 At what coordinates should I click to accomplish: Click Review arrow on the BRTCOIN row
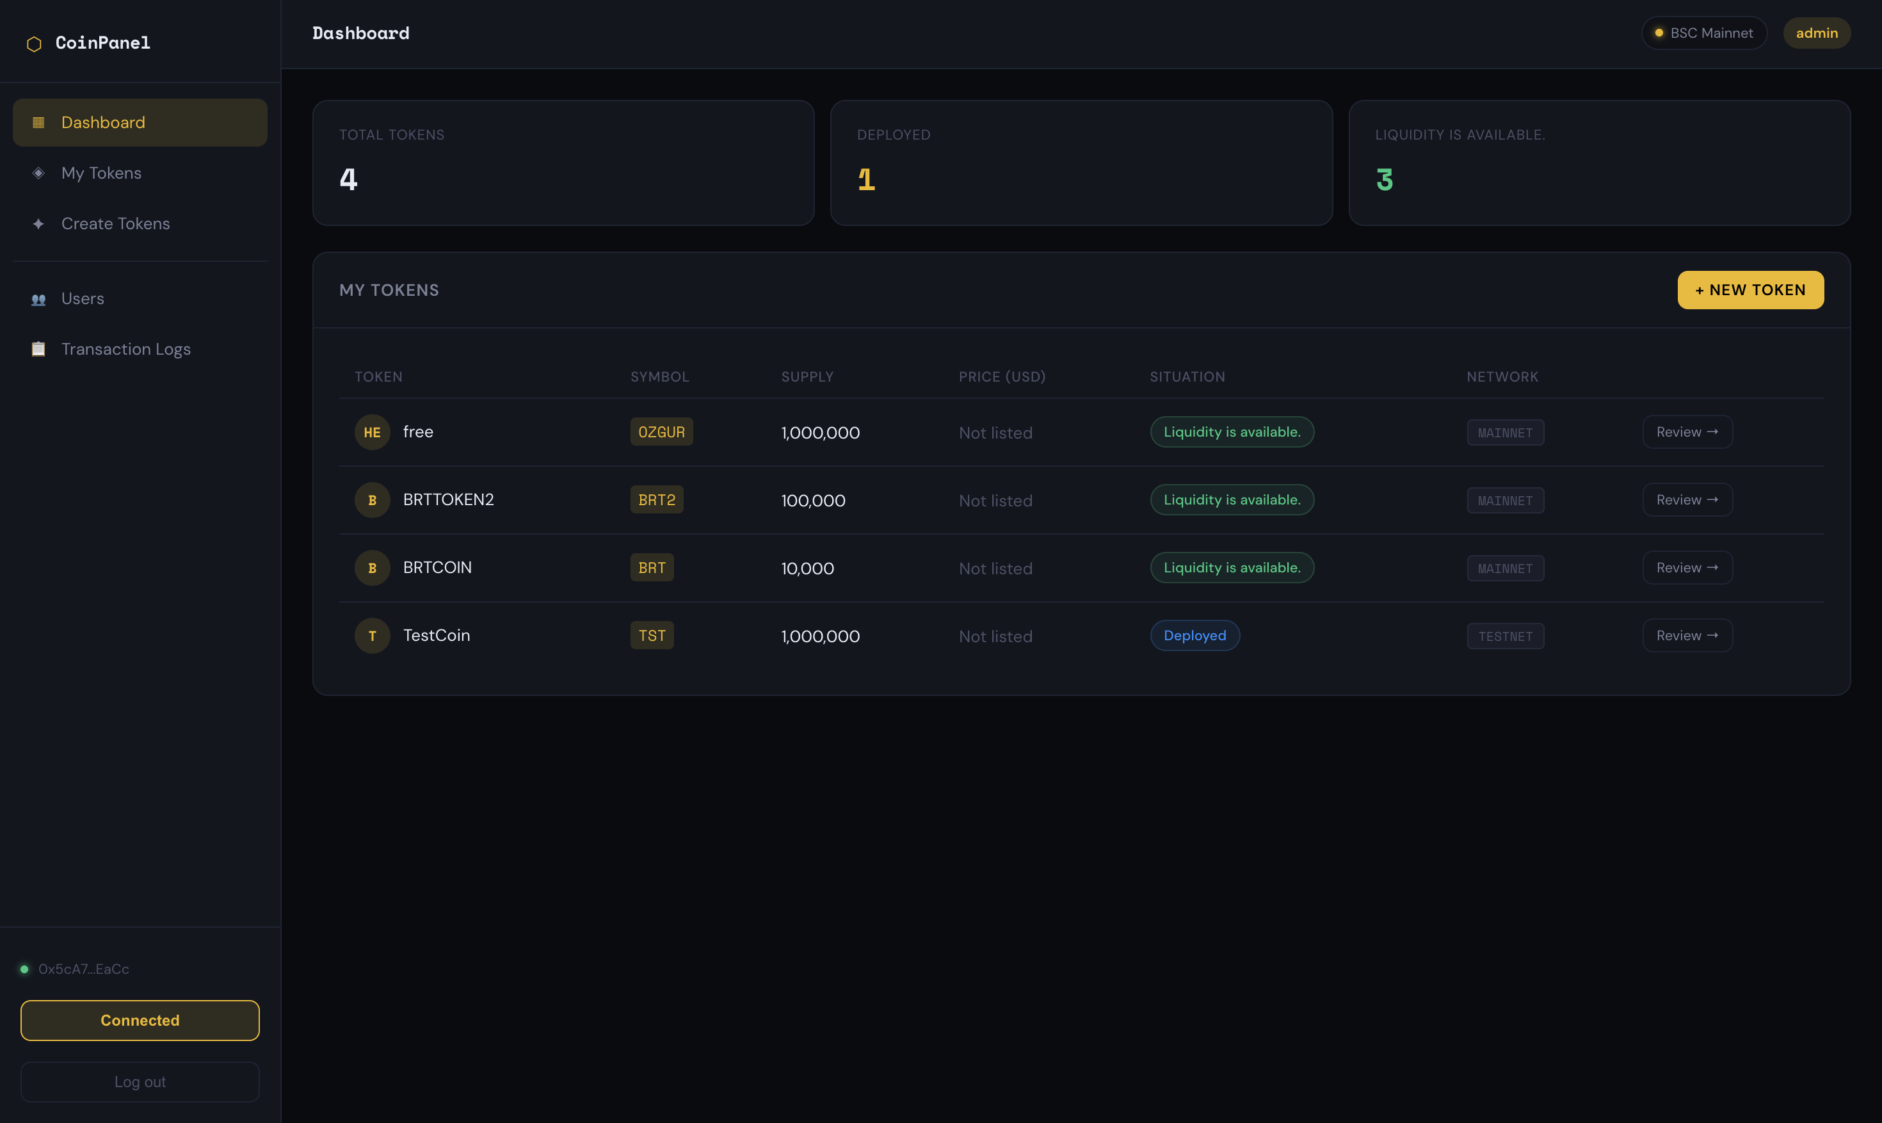click(1687, 567)
